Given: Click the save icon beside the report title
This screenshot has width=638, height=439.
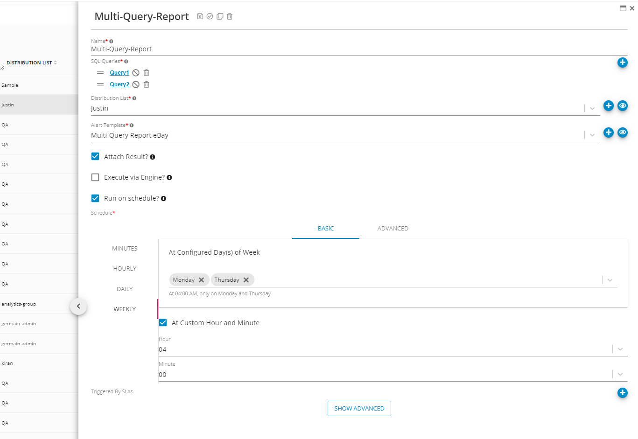Looking at the screenshot, I should tap(200, 16).
